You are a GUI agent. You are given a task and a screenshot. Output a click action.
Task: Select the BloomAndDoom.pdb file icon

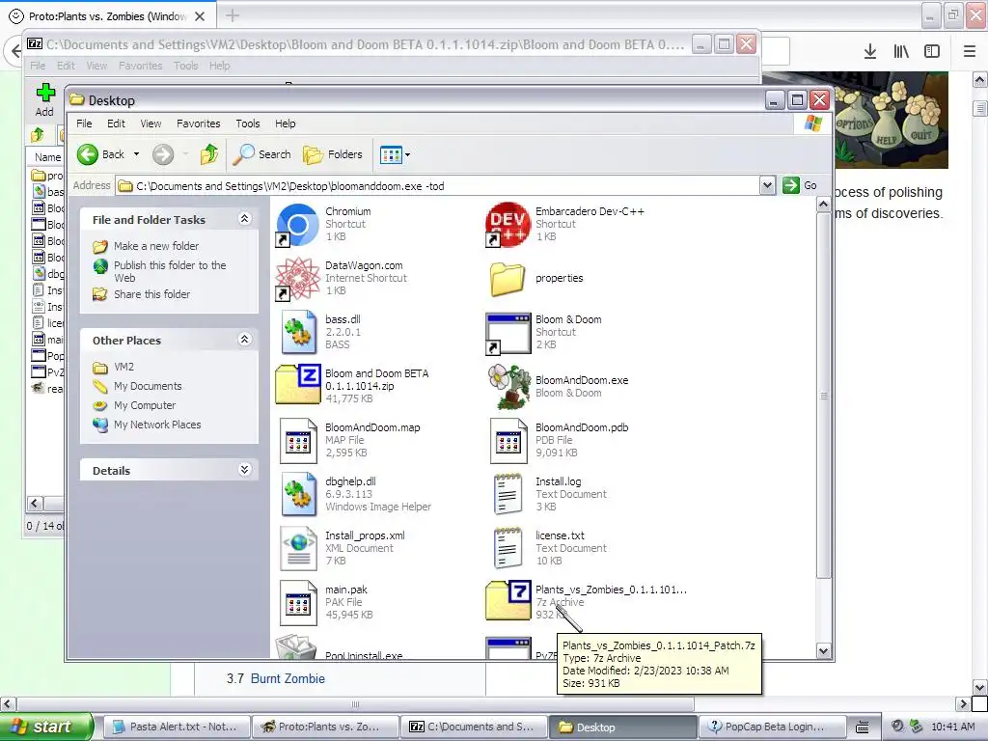pos(508,440)
